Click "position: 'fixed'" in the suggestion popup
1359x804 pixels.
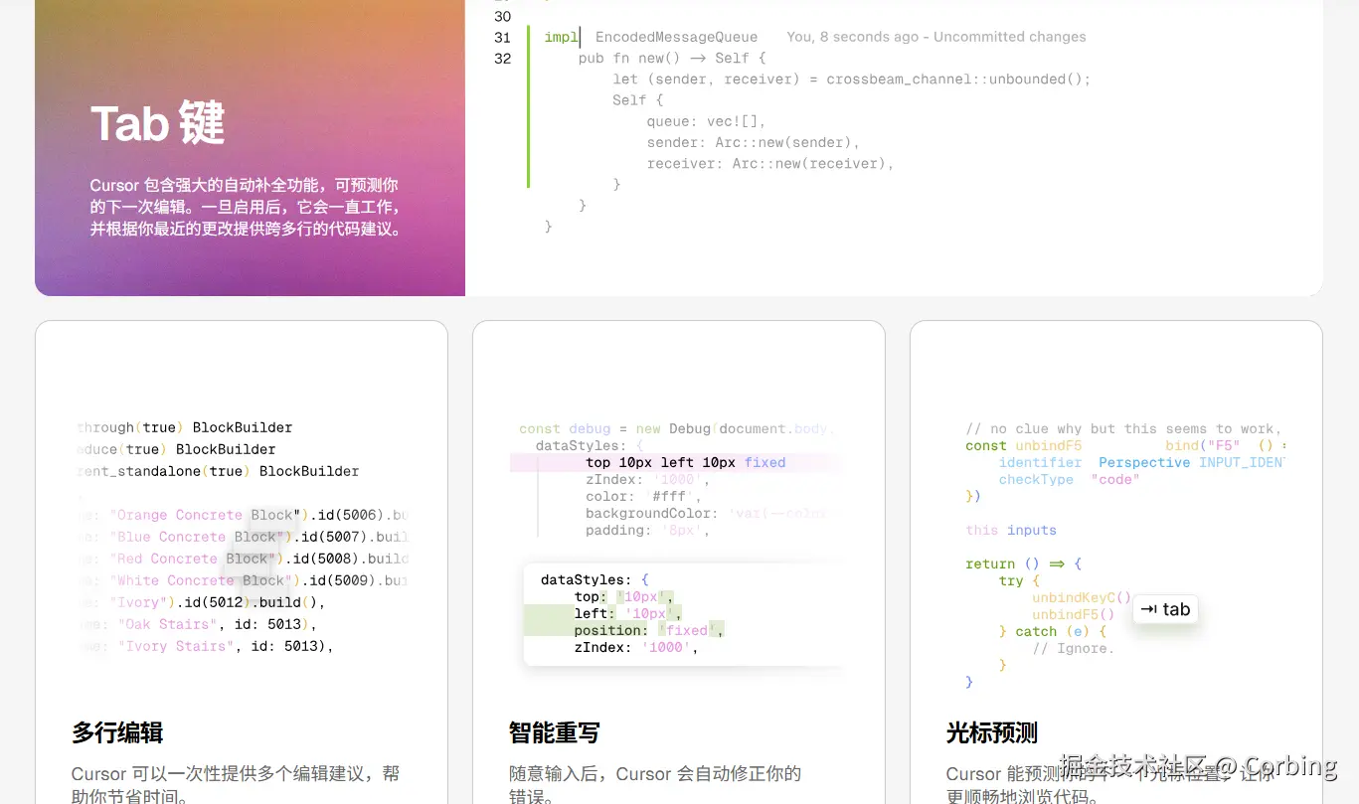click(x=649, y=630)
